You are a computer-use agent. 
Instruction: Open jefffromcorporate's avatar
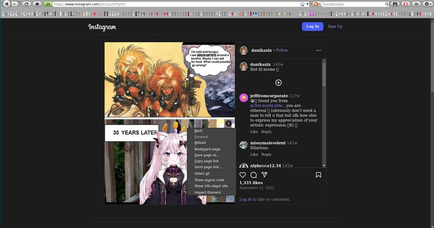pos(244,98)
